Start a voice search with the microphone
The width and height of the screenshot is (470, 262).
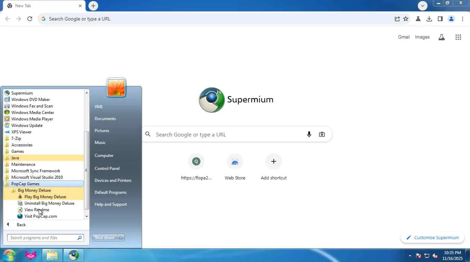tap(309, 134)
